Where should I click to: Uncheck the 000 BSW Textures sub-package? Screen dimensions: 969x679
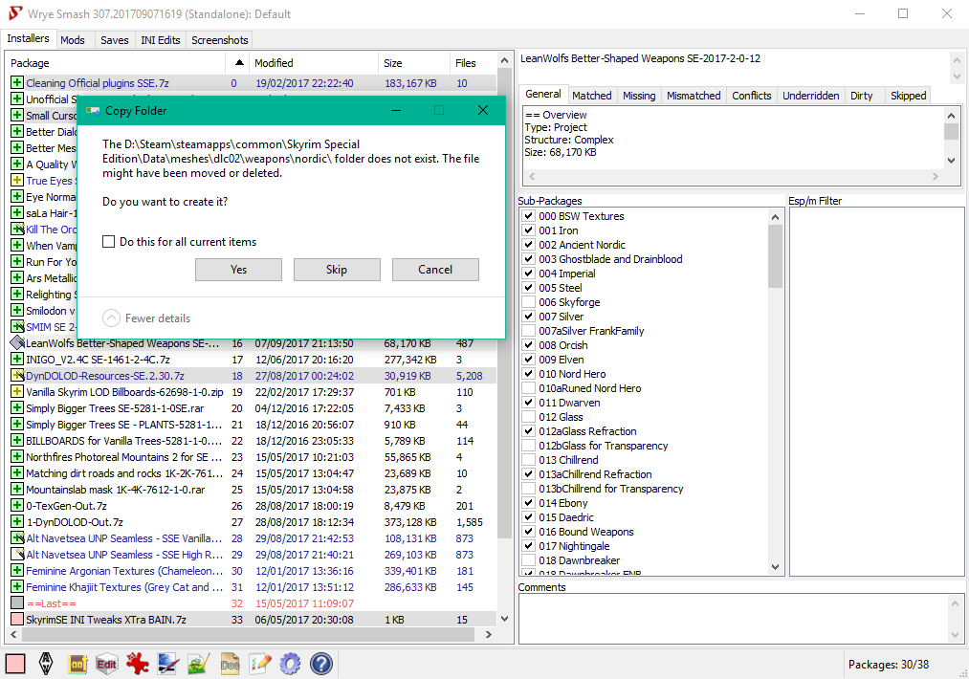point(528,215)
